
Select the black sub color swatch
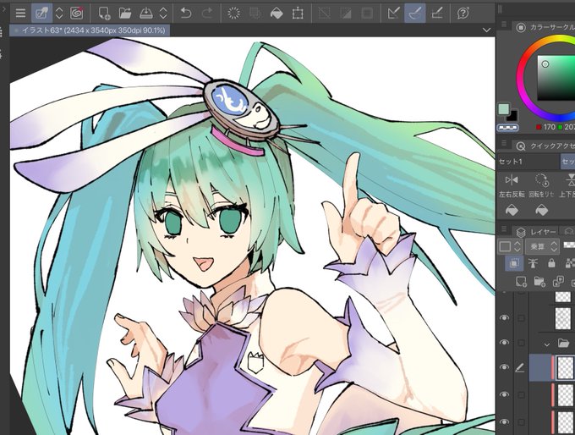pos(512,116)
